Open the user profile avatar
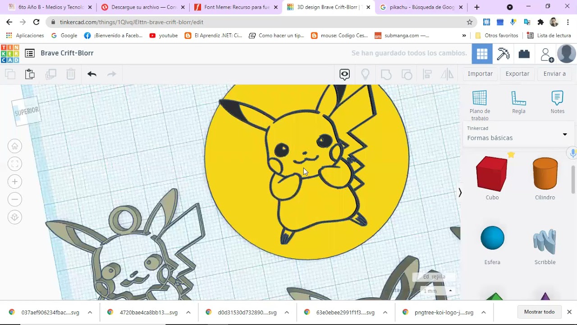Viewport: 577px width, 325px height. coord(567,54)
